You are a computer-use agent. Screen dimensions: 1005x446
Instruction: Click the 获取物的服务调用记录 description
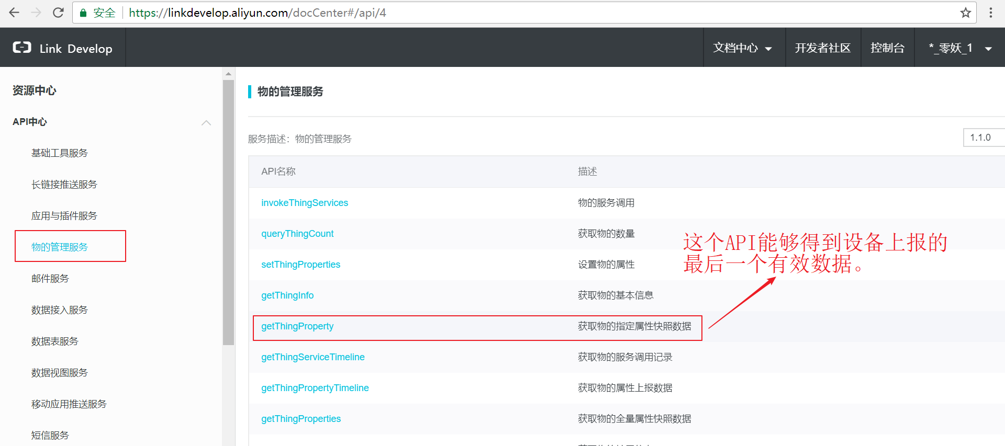(625, 357)
